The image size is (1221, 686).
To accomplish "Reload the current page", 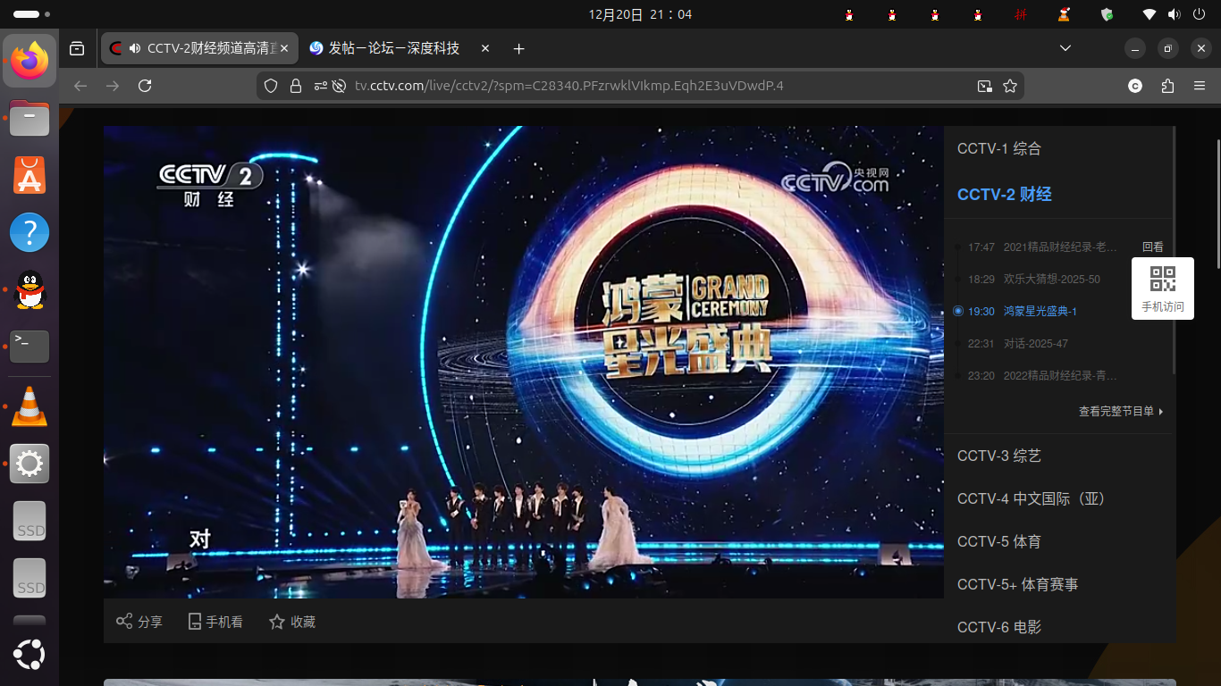I will tap(145, 86).
